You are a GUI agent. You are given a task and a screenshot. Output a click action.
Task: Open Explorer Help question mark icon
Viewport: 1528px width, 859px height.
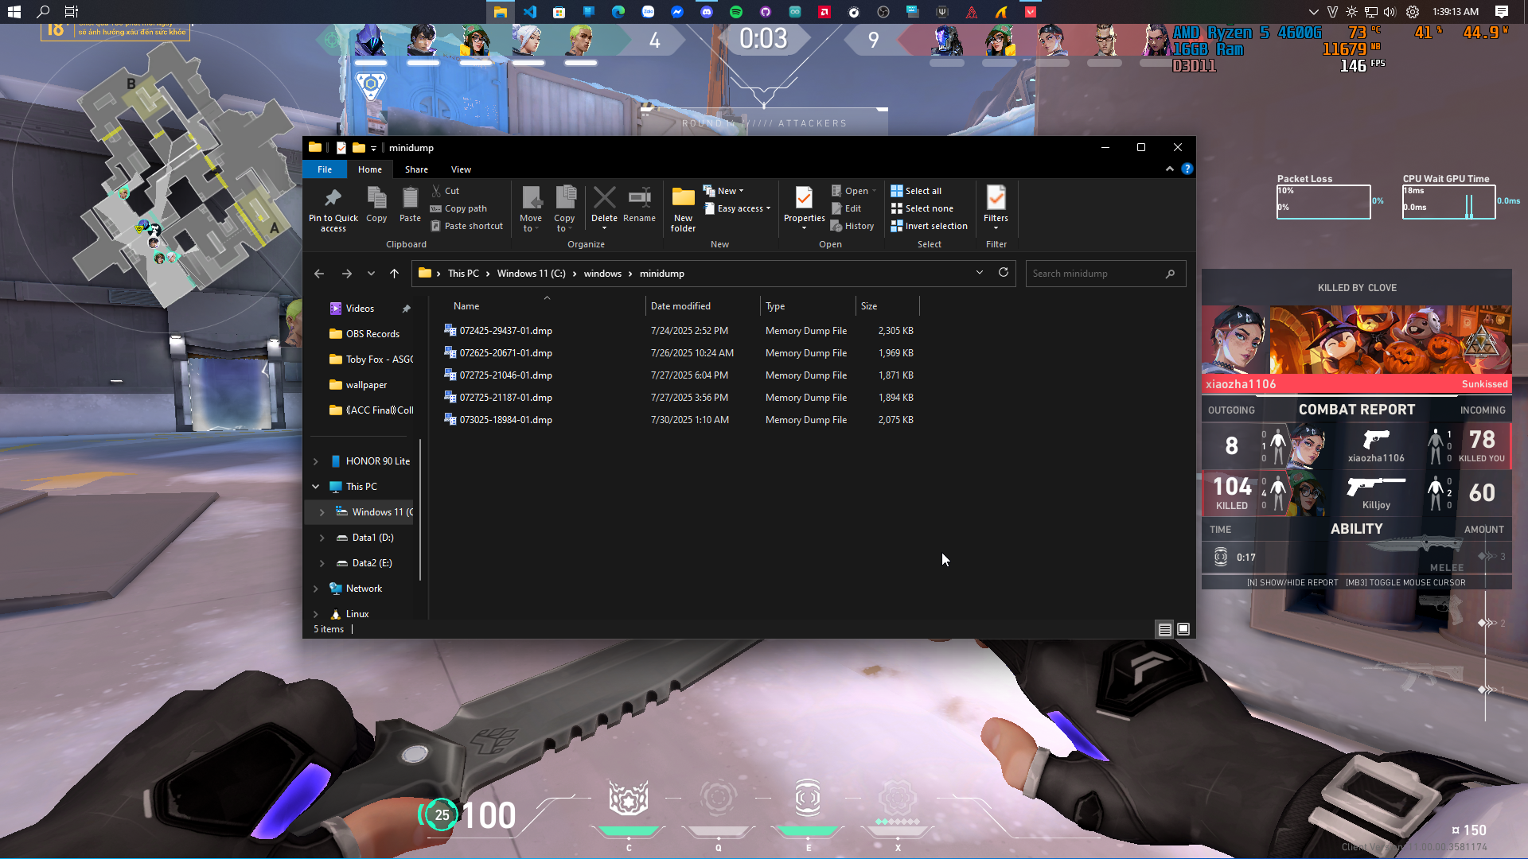click(1187, 169)
